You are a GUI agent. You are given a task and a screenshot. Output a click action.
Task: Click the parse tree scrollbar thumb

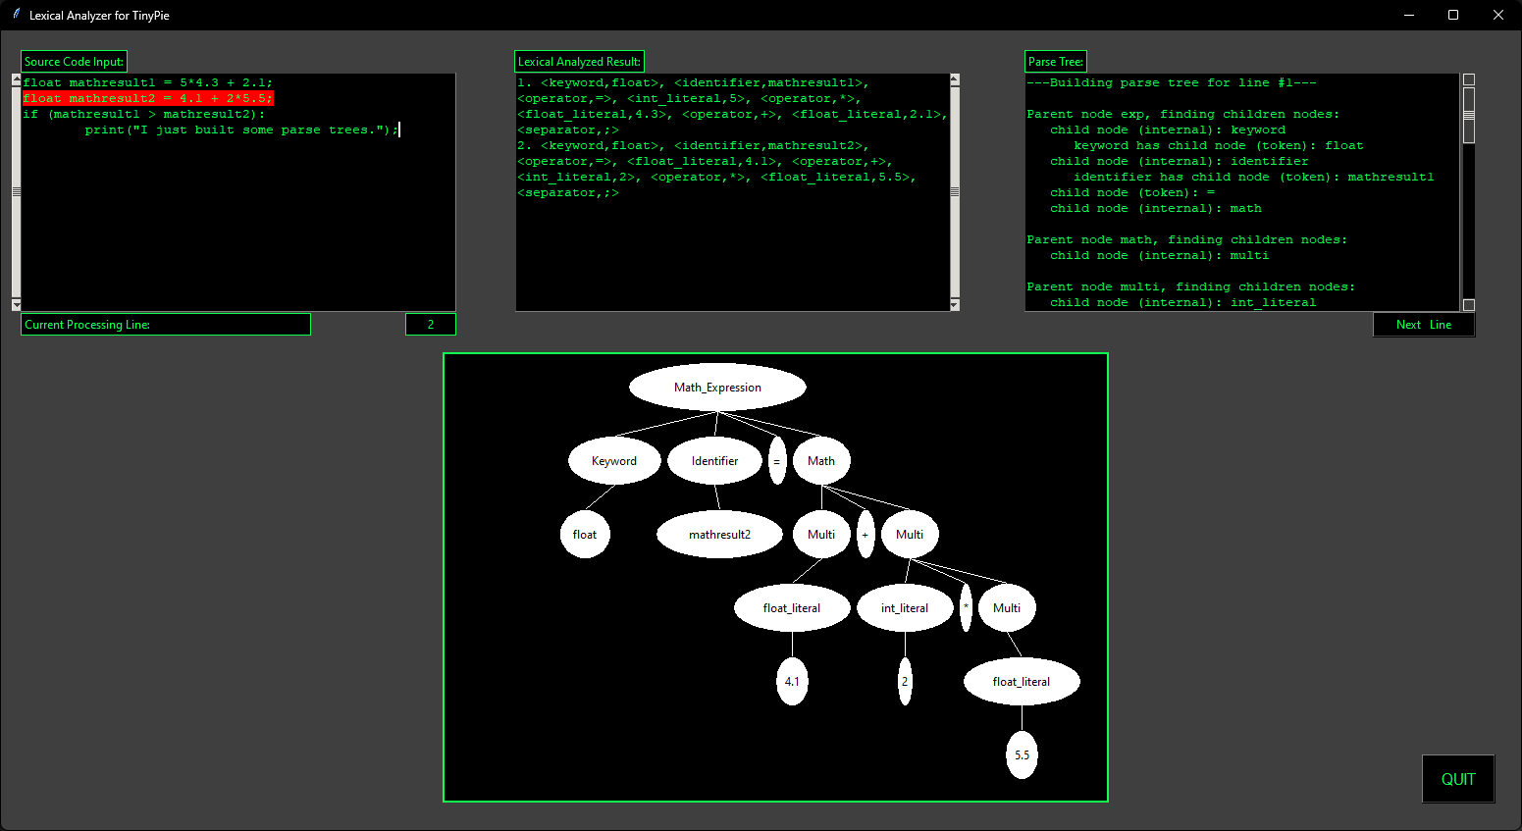1469,115
